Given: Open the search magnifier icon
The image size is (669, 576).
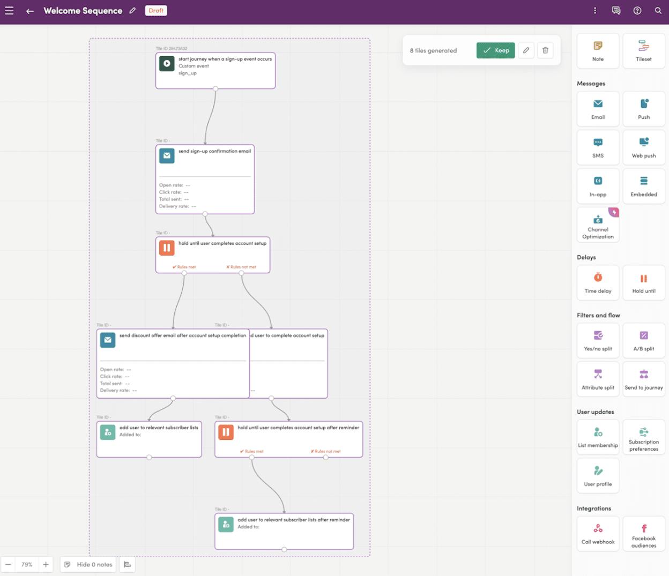Looking at the screenshot, I should point(658,11).
